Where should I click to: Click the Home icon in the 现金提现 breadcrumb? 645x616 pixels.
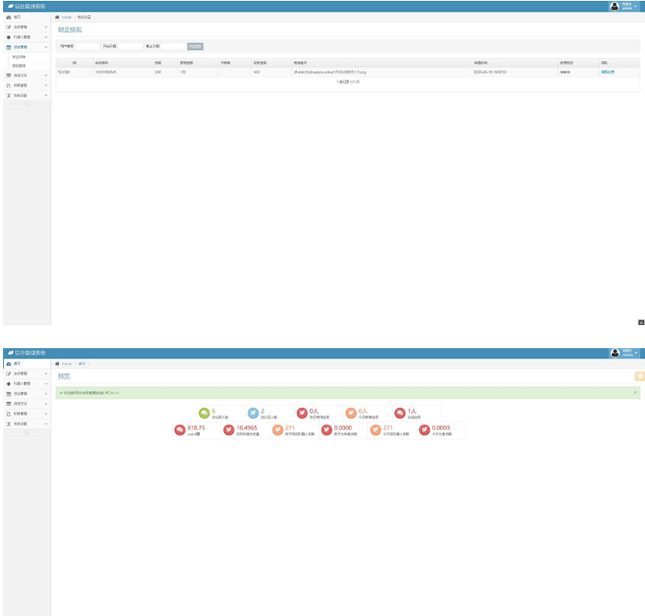click(56, 17)
